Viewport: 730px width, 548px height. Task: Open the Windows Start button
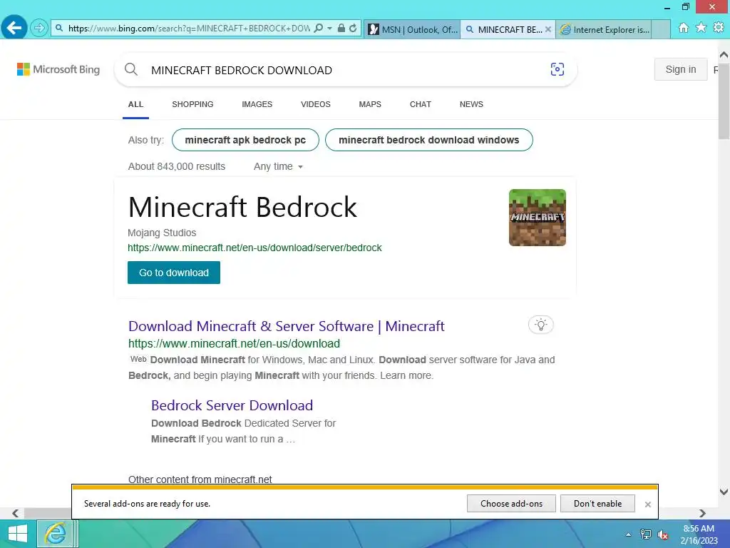(x=18, y=534)
